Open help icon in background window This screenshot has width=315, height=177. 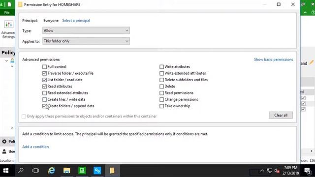click(x=313, y=12)
